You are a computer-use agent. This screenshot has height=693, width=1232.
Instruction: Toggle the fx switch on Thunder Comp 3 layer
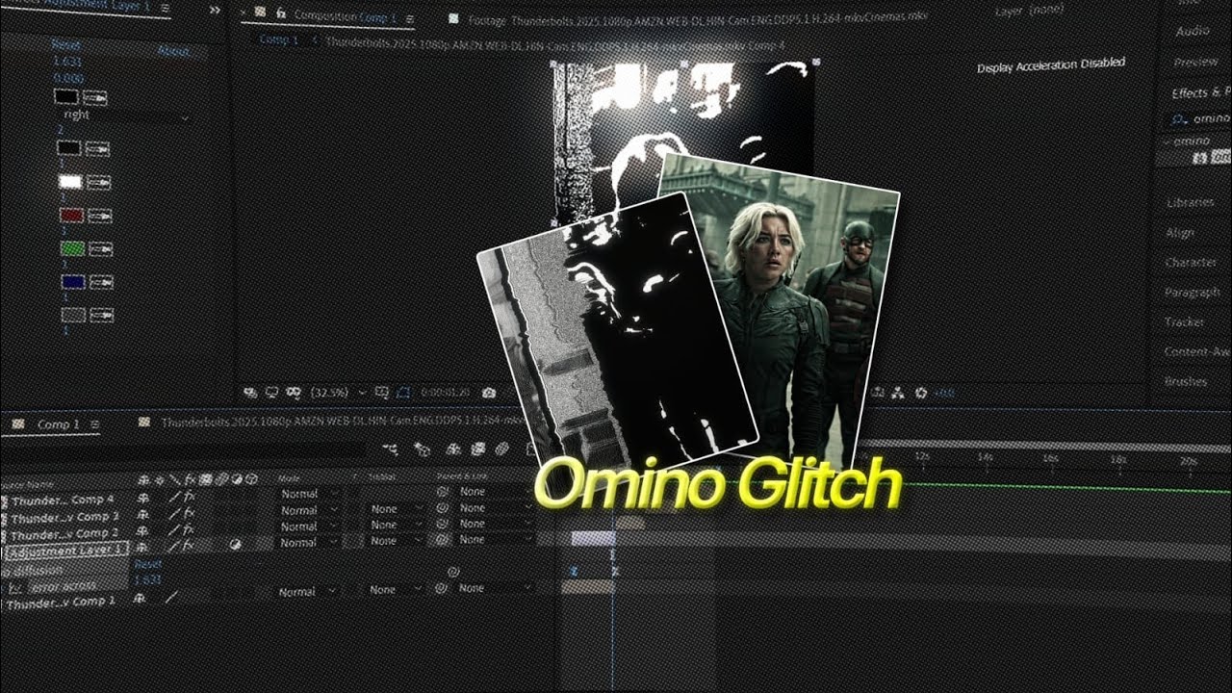(191, 514)
